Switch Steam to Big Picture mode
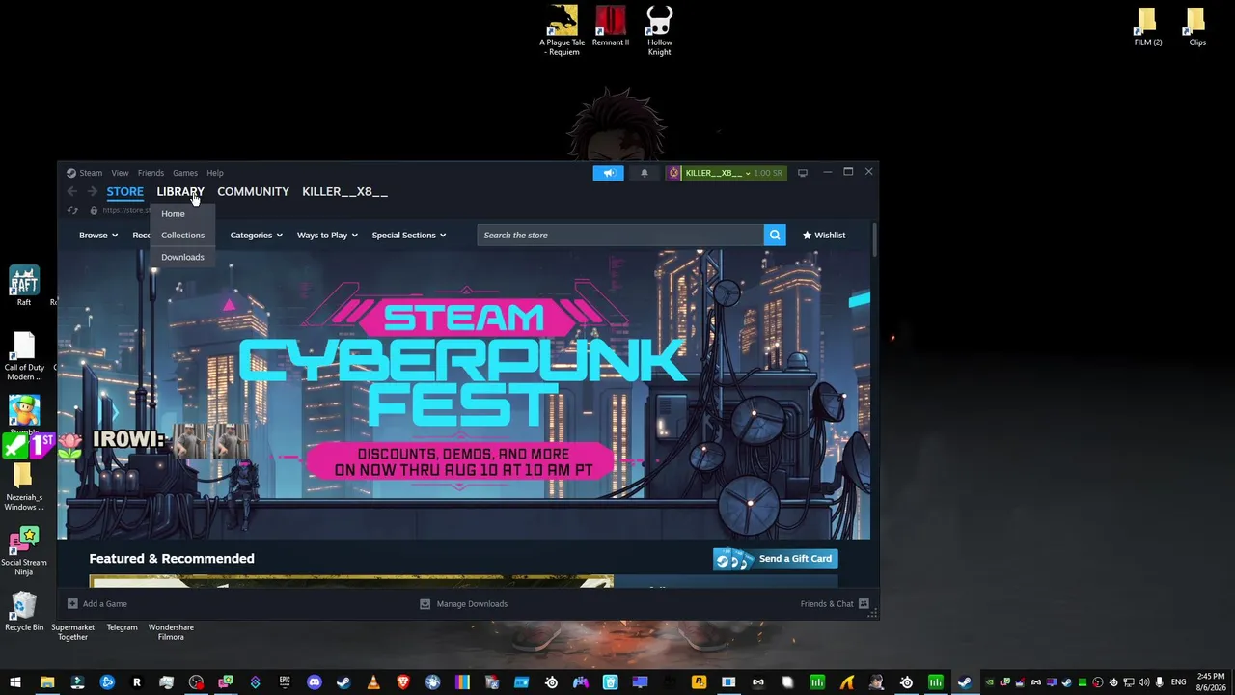 [x=802, y=173]
